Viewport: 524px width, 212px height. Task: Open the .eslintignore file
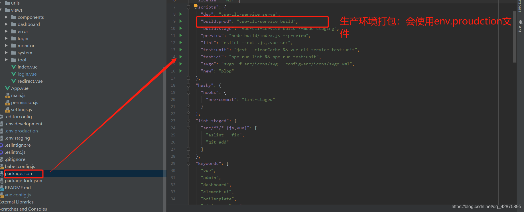18,145
